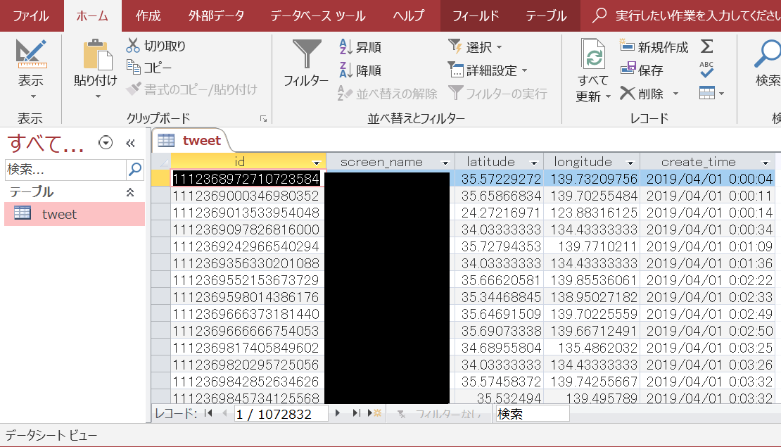Image resolution: width=781 pixels, height=447 pixels.
Task: Select row selector for id 1112369013533954048
Action: (x=161, y=213)
